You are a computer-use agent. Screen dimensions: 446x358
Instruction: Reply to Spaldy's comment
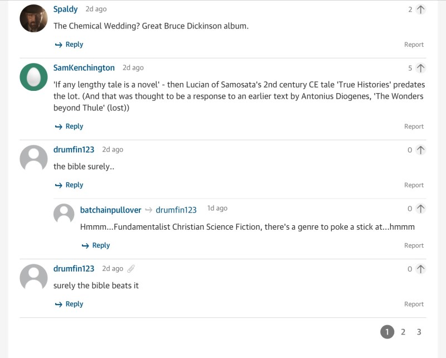[x=69, y=45]
